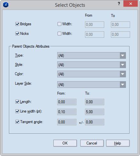Uncheck the Bridges checkbox
The image size is (140, 156).
click(17, 24)
